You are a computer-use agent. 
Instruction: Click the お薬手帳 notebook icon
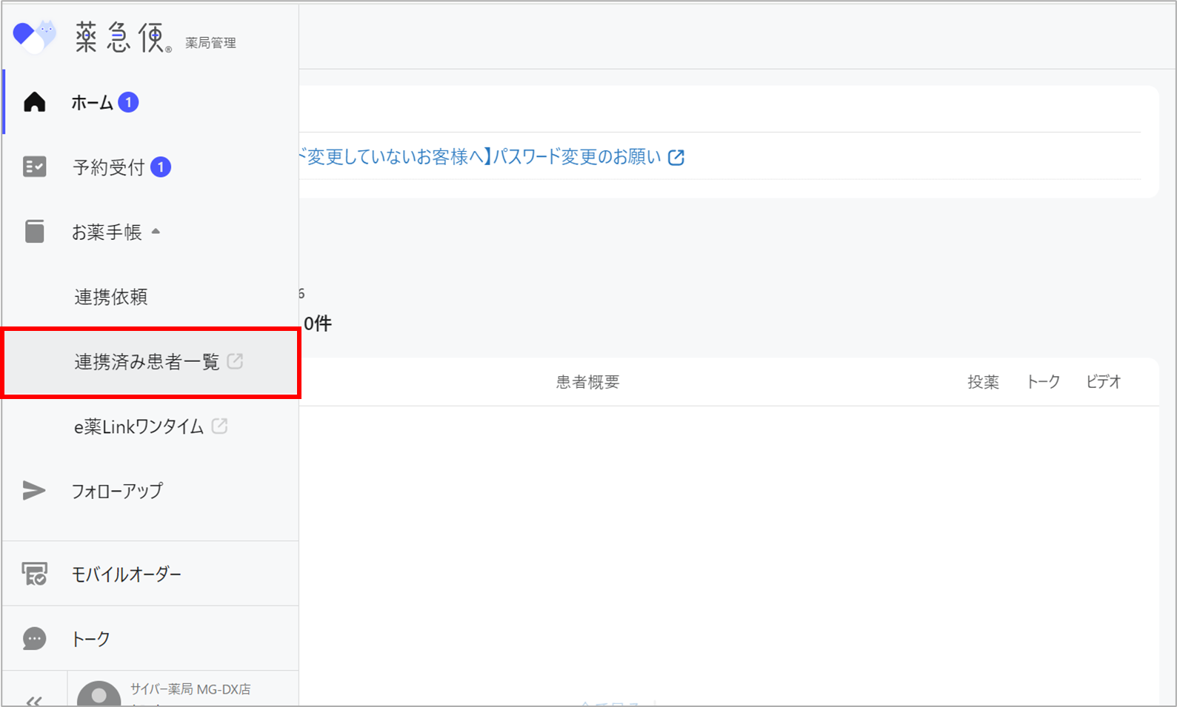tap(34, 232)
